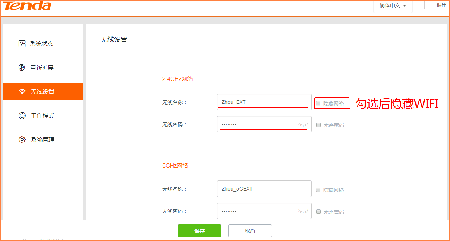Click 退出 to log out

pyautogui.click(x=441, y=5)
